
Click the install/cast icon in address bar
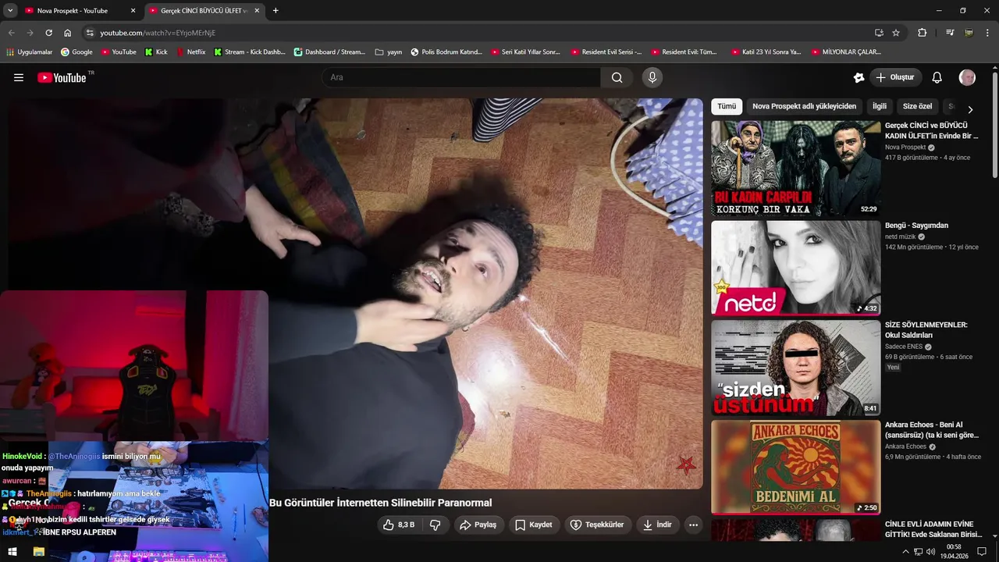pos(879,33)
